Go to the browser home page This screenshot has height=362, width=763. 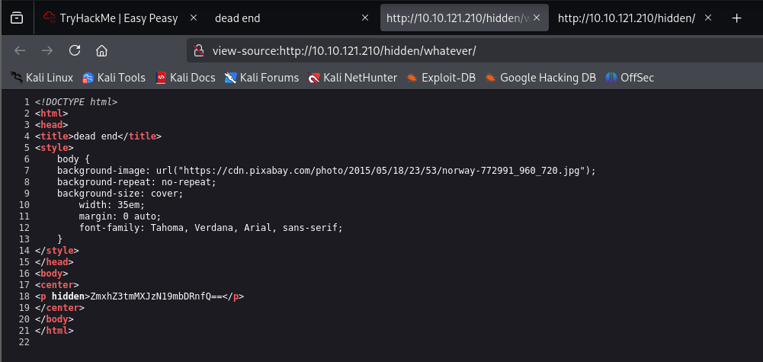pyautogui.click(x=101, y=50)
